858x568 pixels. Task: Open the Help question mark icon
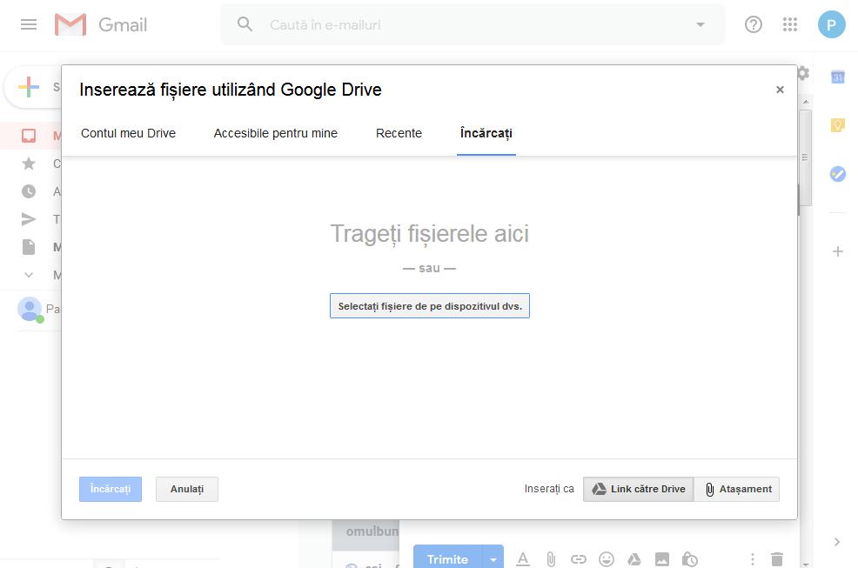click(x=754, y=24)
